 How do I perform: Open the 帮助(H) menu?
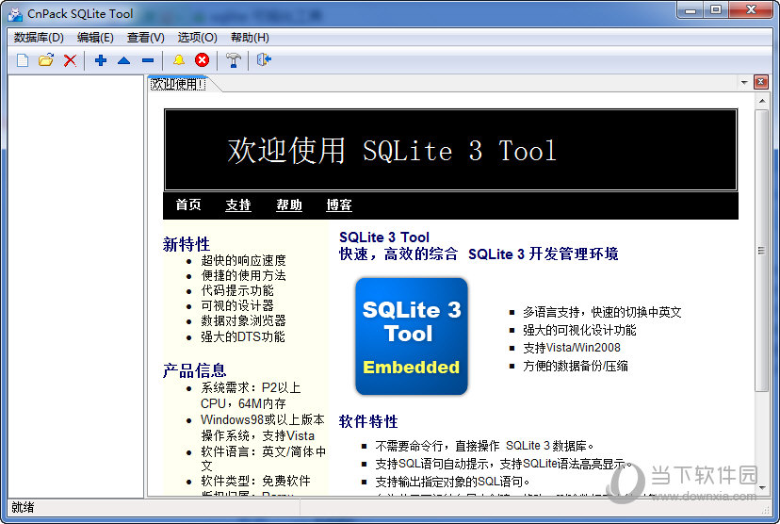(250, 38)
